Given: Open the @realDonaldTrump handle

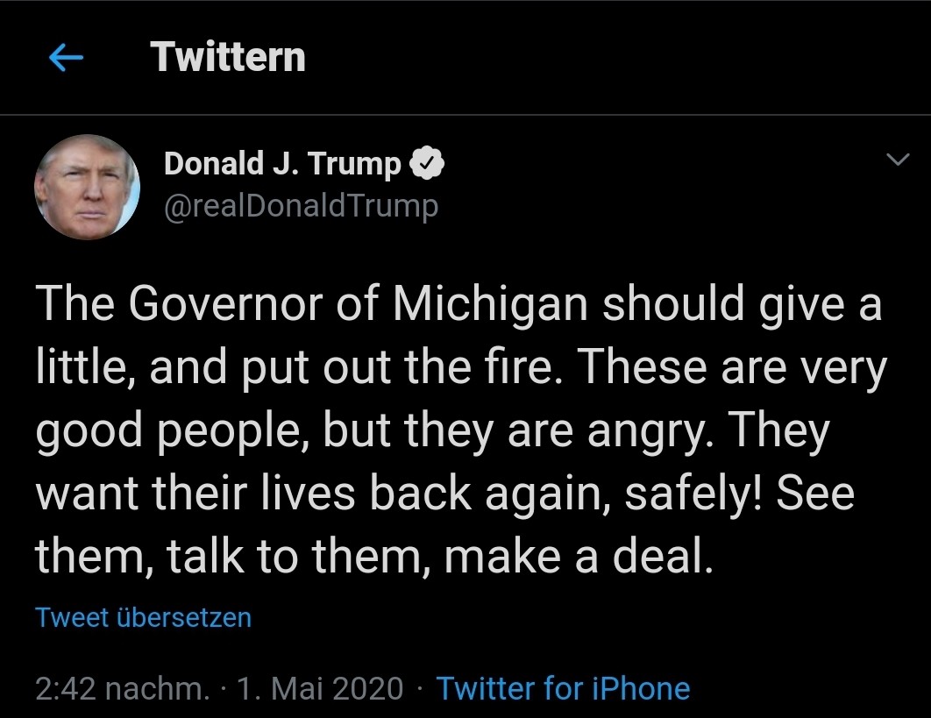Looking at the screenshot, I should [x=301, y=206].
